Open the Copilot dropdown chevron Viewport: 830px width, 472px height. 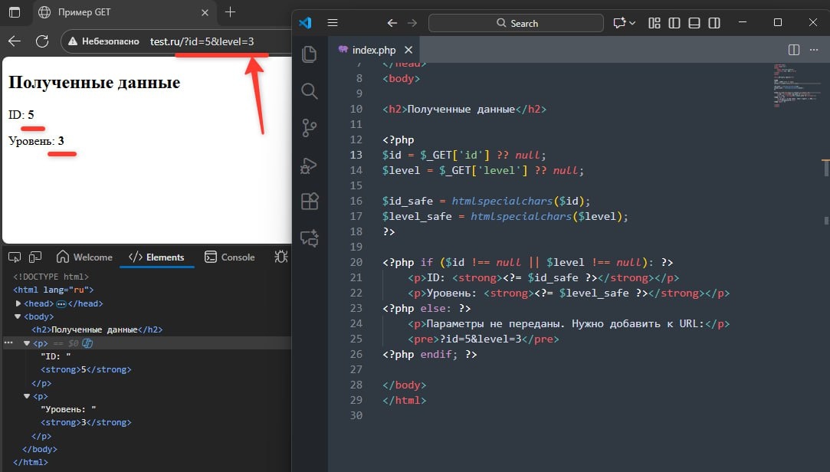tap(632, 23)
